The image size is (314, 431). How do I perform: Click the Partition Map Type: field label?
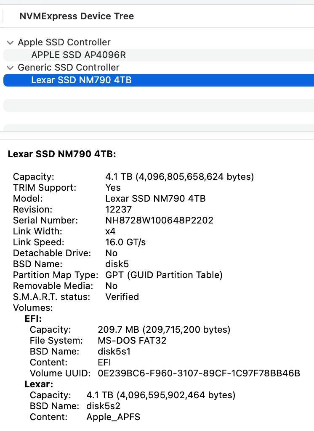(56, 275)
